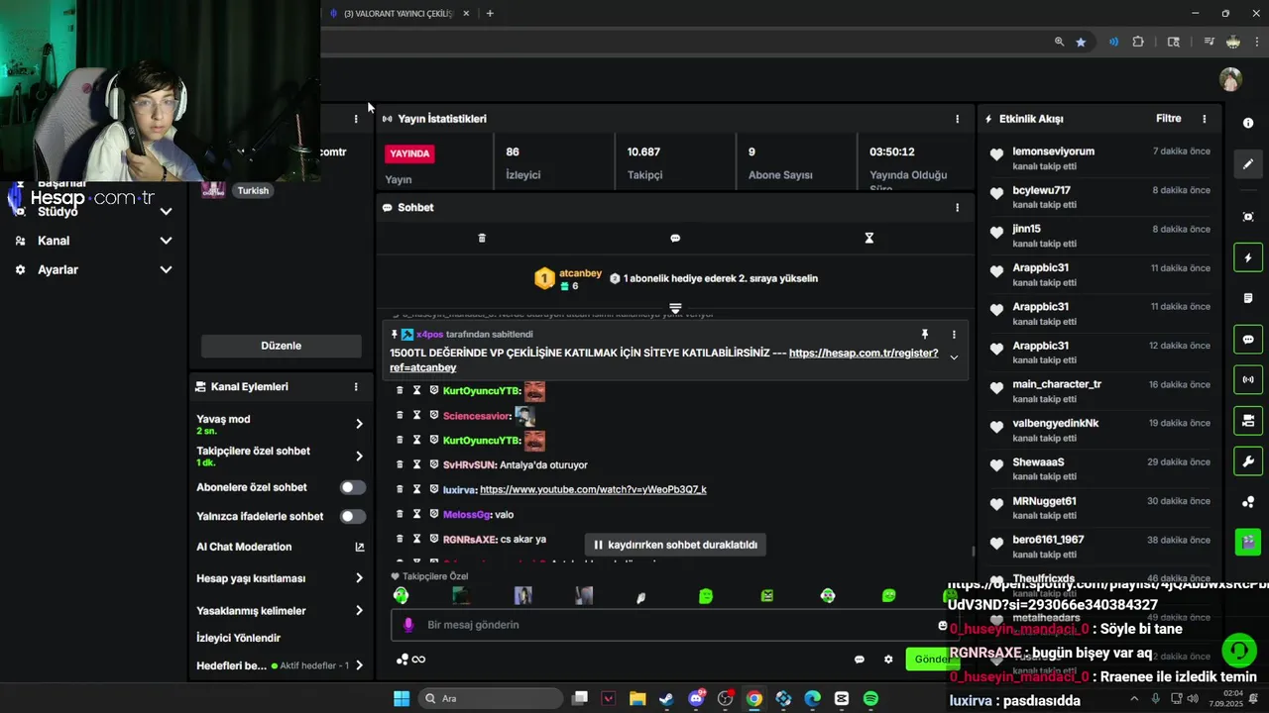Screen dimensions: 1269x713
Task: Open Spotify from the Windows taskbar
Action: coord(870,698)
